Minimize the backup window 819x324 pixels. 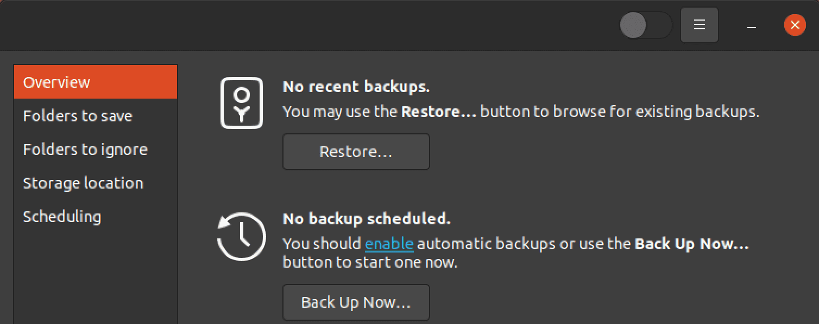click(x=752, y=25)
